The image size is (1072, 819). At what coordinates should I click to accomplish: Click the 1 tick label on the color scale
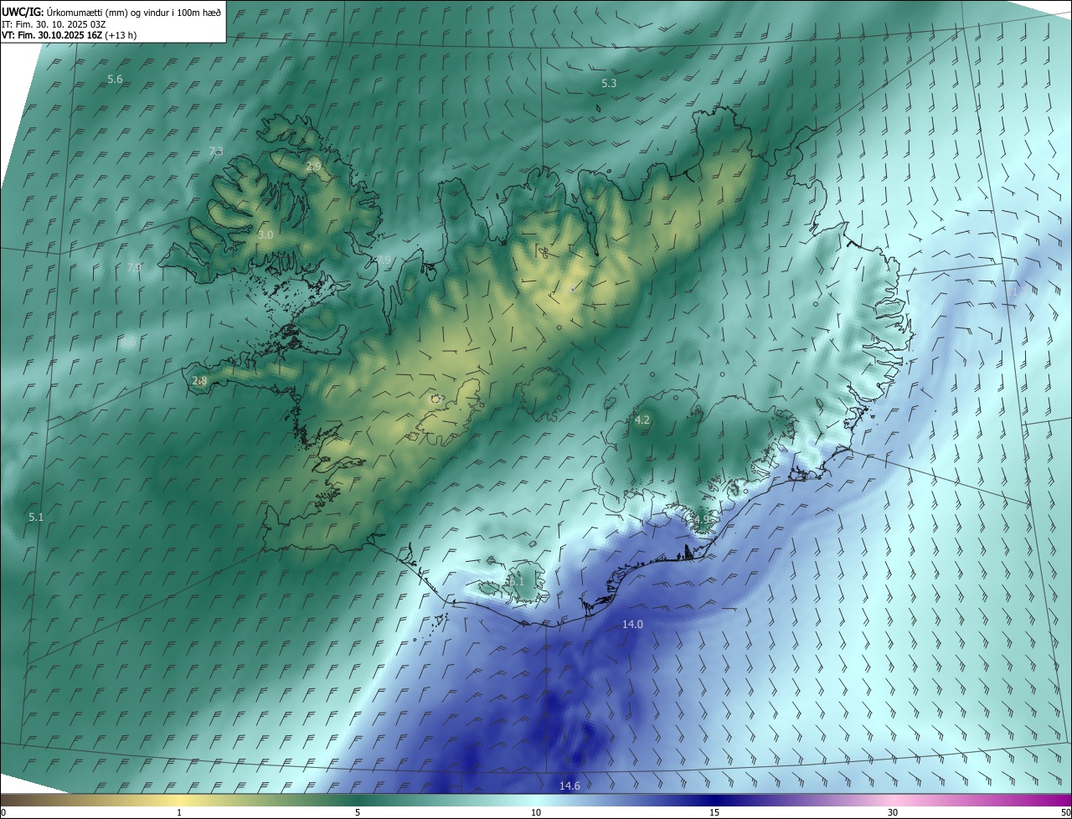179,812
